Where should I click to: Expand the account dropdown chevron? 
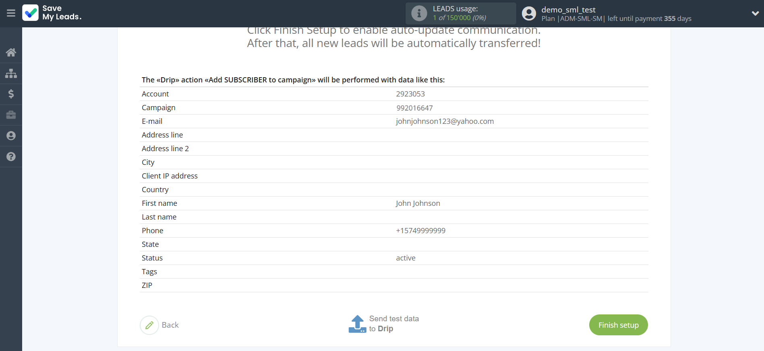click(x=755, y=13)
